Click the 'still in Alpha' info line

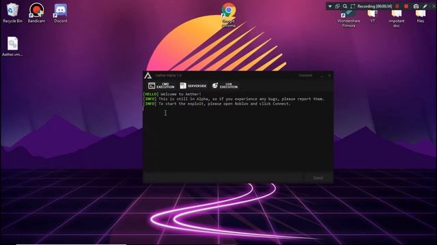click(234, 99)
